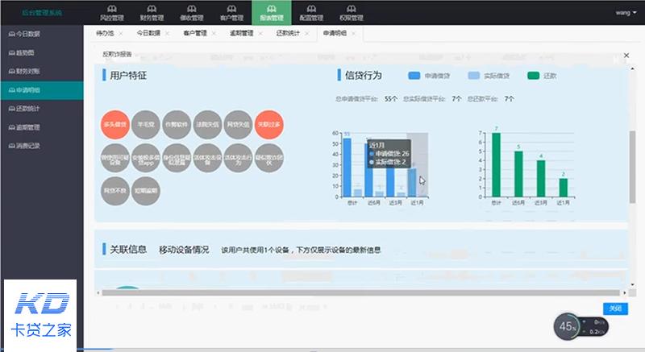Go to 趋势图 in the left sidebar
Viewport: 645px width, 352px height.
coord(42,52)
